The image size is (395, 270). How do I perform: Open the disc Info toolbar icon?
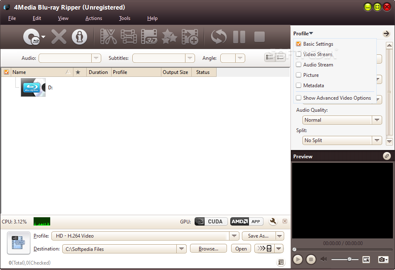click(79, 37)
